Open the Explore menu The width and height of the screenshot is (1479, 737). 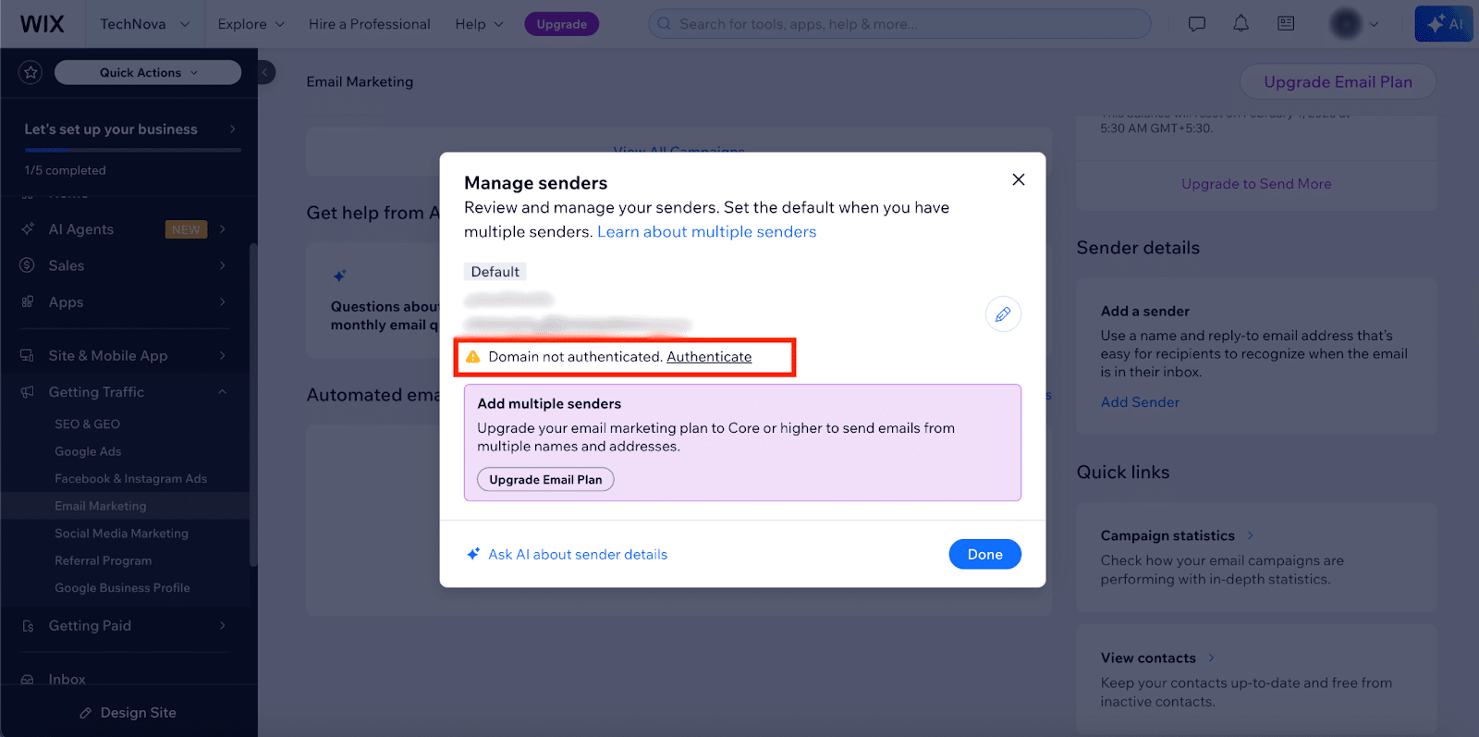pyautogui.click(x=251, y=24)
